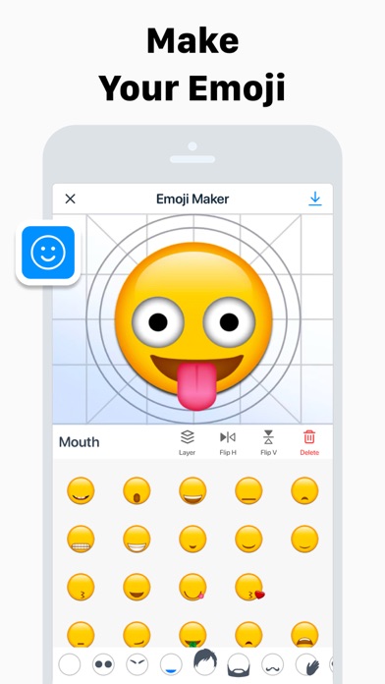Choose the green money-tongue mouth
Screen dimensions: 385x684
click(x=192, y=635)
